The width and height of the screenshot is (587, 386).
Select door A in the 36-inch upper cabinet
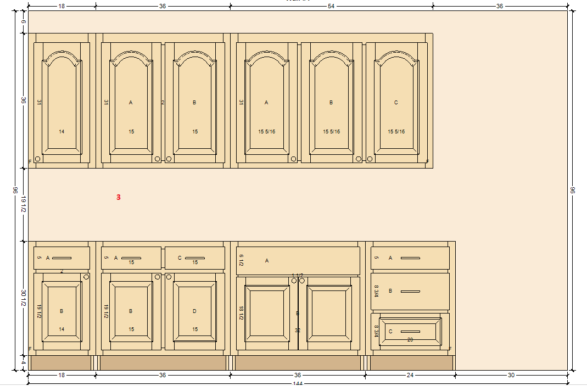tap(131, 104)
